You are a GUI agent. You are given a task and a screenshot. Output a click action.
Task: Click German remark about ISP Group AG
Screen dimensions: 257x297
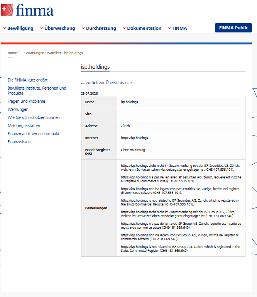coord(178,214)
